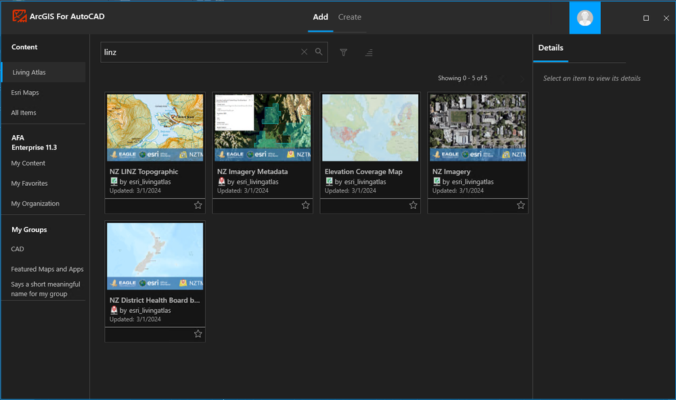Favorite NZ Imagery Metadata with its star

tap(306, 205)
